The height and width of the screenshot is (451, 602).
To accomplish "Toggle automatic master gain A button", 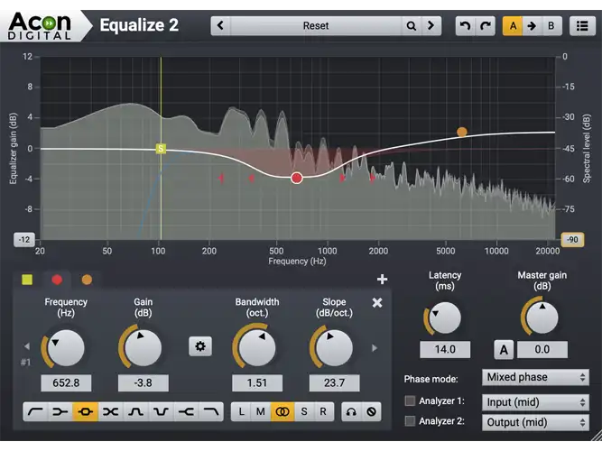I will (504, 350).
